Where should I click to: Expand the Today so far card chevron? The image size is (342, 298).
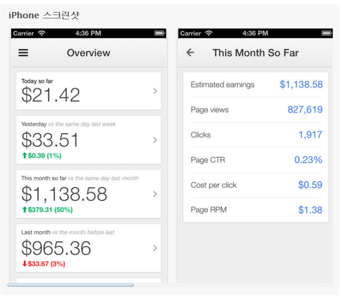155,91
